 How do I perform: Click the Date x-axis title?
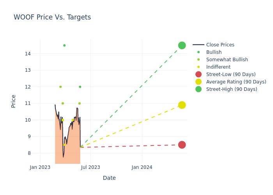(109, 178)
